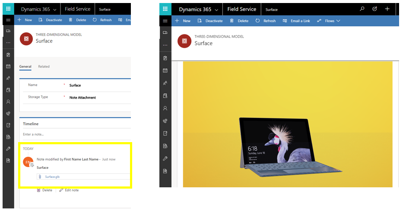
Task: Click Deactivate in left window toolbar
Action: [50, 20]
